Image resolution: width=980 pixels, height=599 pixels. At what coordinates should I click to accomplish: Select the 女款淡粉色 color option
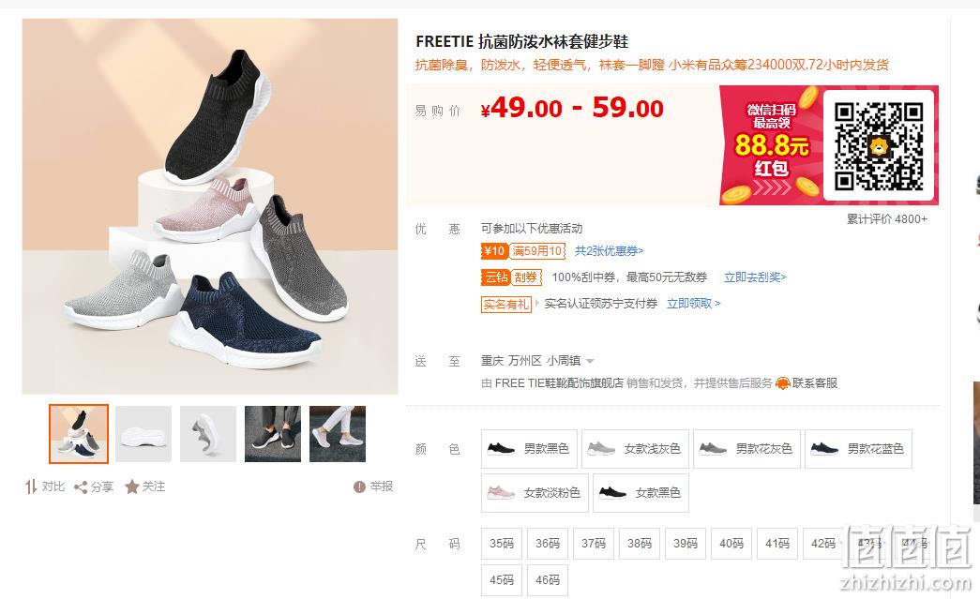coord(535,493)
